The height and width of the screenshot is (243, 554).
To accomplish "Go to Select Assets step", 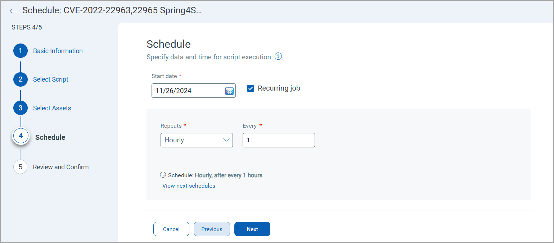I will [x=52, y=108].
